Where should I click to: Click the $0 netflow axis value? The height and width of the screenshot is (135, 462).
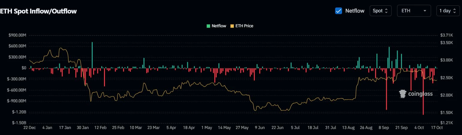pyautogui.click(x=24, y=68)
